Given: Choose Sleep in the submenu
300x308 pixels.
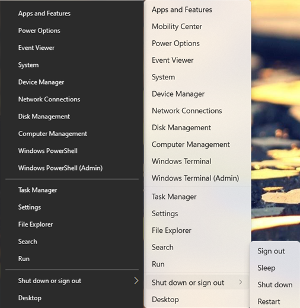Looking at the screenshot, I should 266,268.
